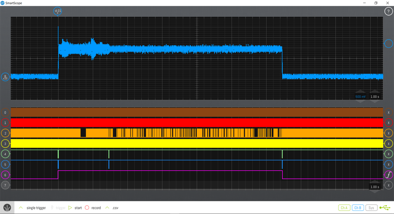Open the Sys settings button
The height and width of the screenshot is (214, 394).
(x=371, y=208)
